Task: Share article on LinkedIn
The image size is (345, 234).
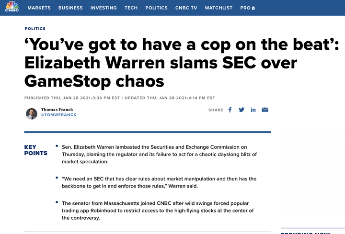Action: (253, 110)
